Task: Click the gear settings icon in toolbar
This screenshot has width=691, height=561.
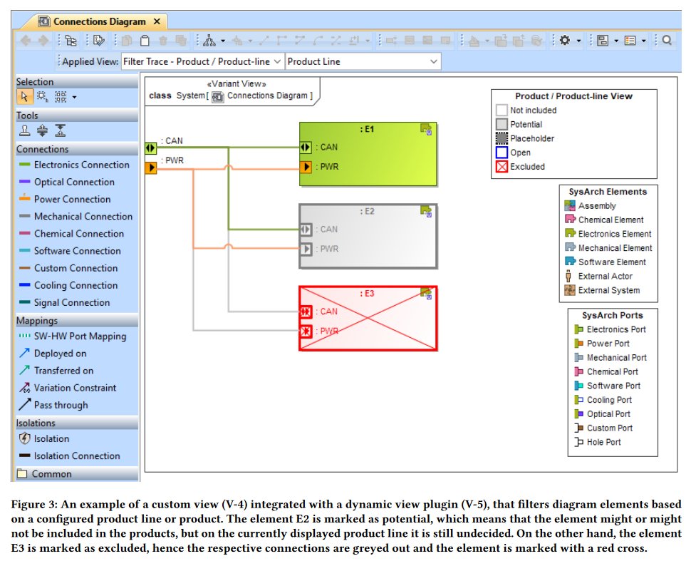Action: click(564, 41)
